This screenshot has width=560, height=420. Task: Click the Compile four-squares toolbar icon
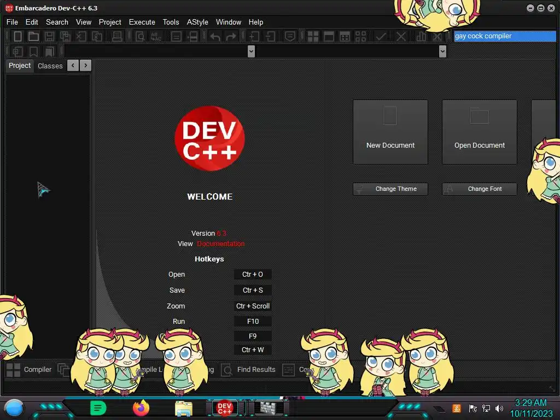coord(313,36)
